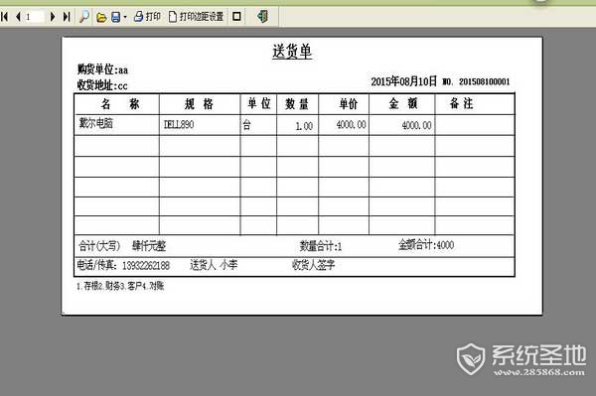Exit preview with the door icon
Screen dimensions: 596x396
pyautogui.click(x=262, y=16)
